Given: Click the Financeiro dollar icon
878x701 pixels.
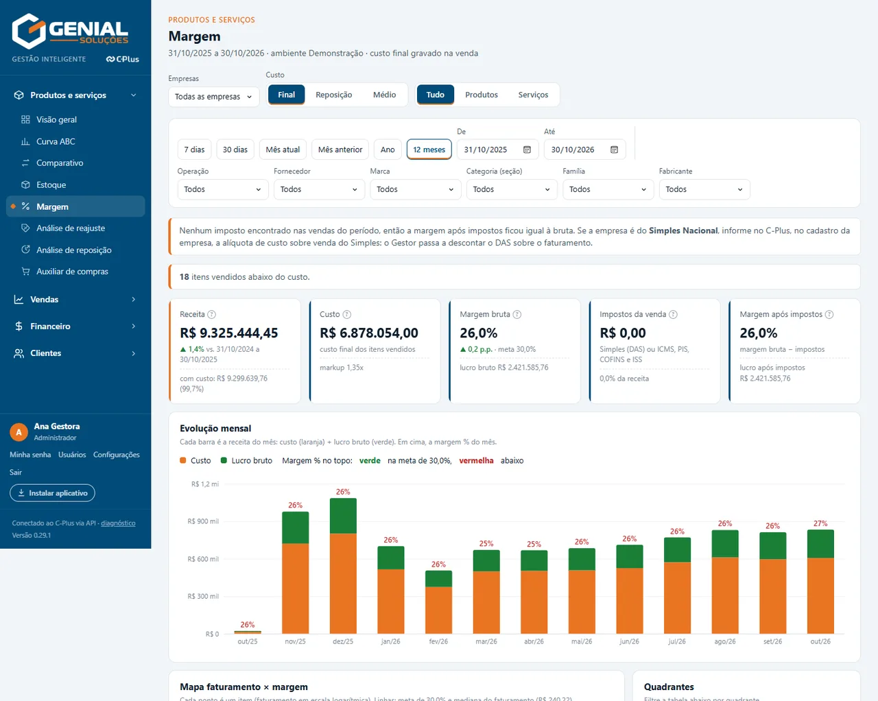Looking at the screenshot, I should (x=19, y=326).
